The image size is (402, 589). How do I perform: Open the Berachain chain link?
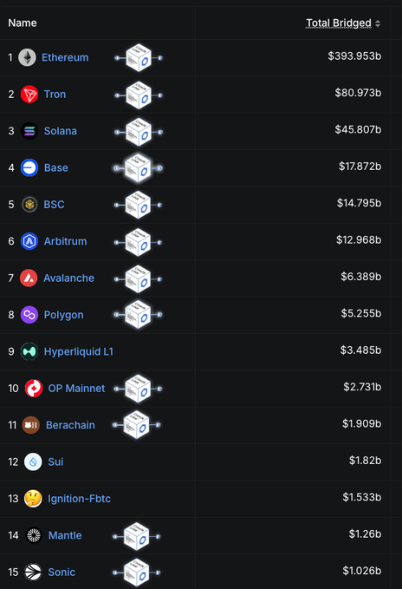click(70, 425)
